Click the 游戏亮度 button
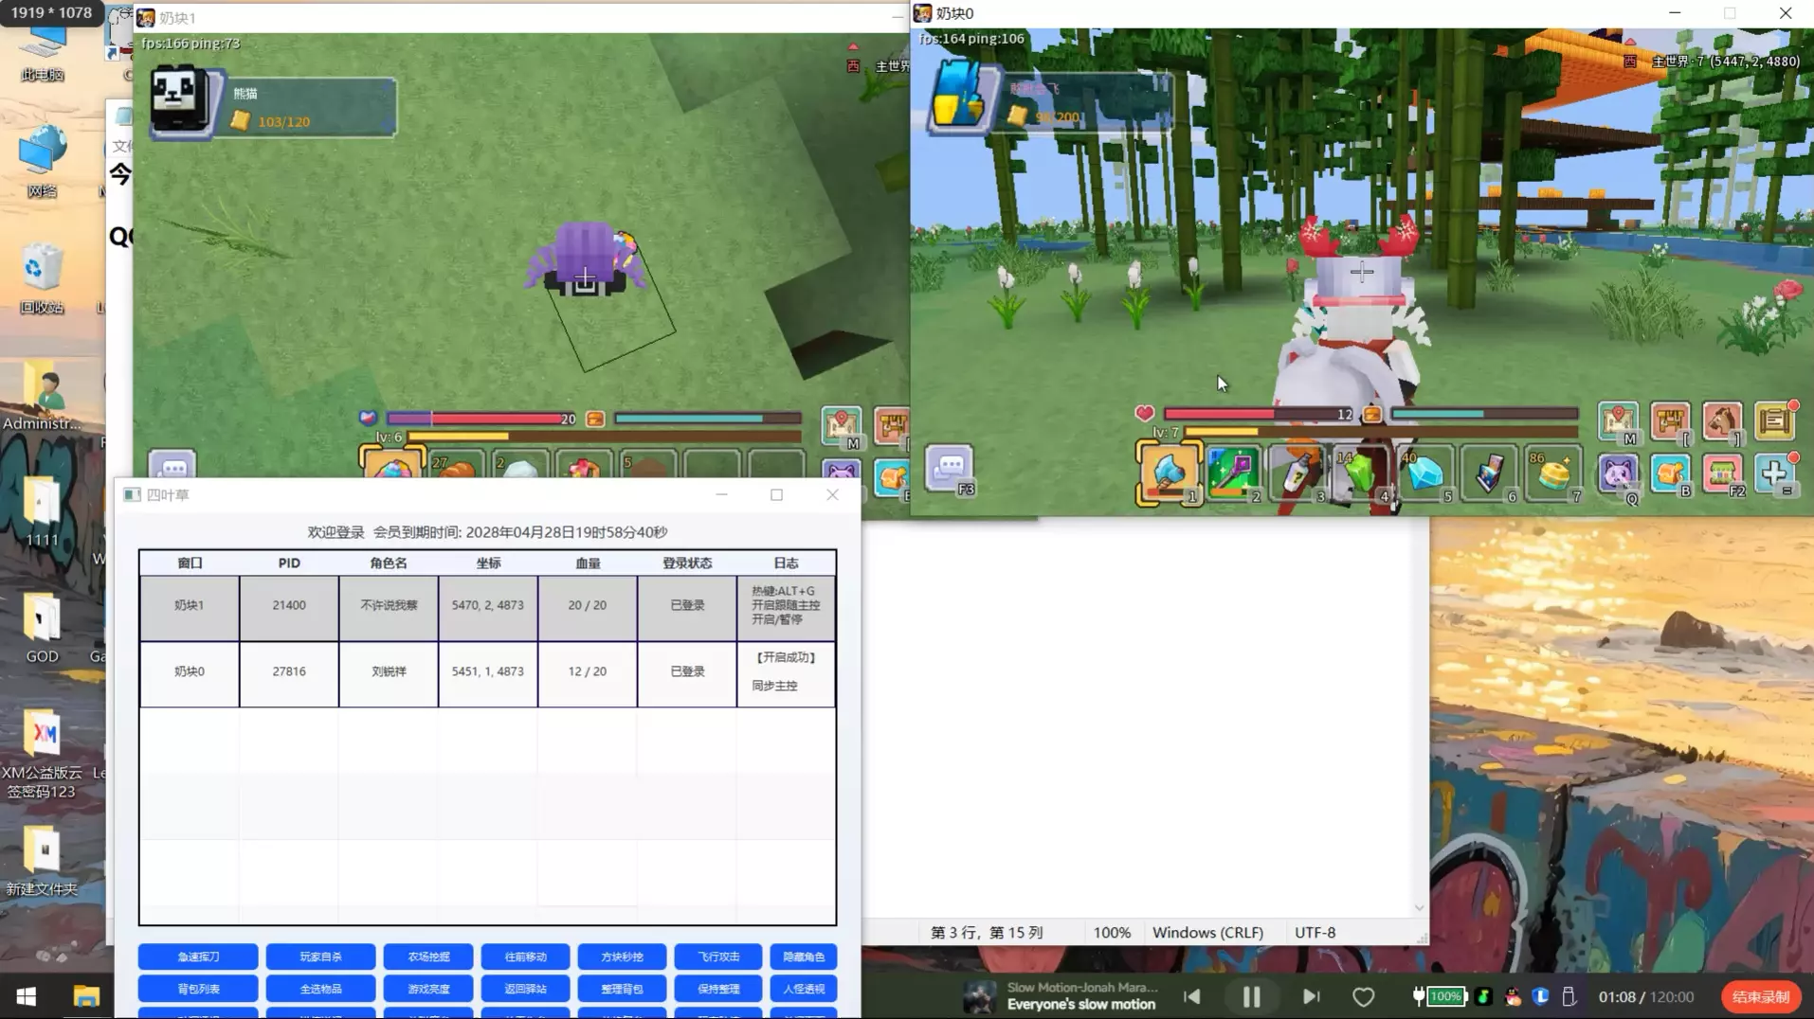Screen dimensions: 1814x1019 tap(428, 990)
